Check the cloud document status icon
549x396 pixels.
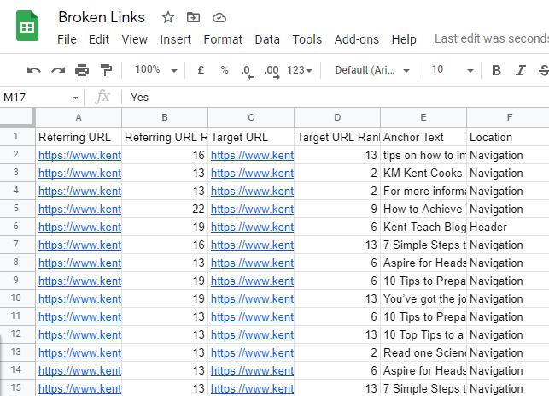219,18
